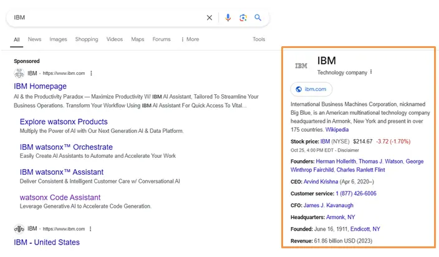Clear the search box with X icon

pyautogui.click(x=210, y=17)
